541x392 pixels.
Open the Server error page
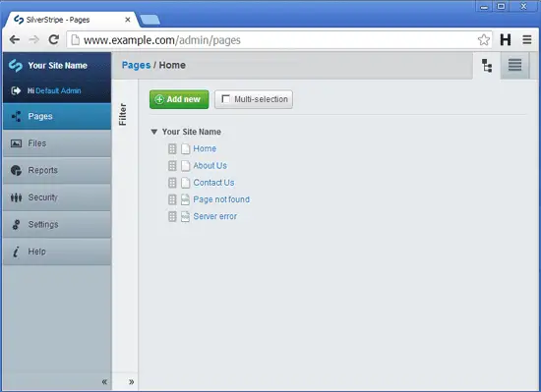point(215,216)
